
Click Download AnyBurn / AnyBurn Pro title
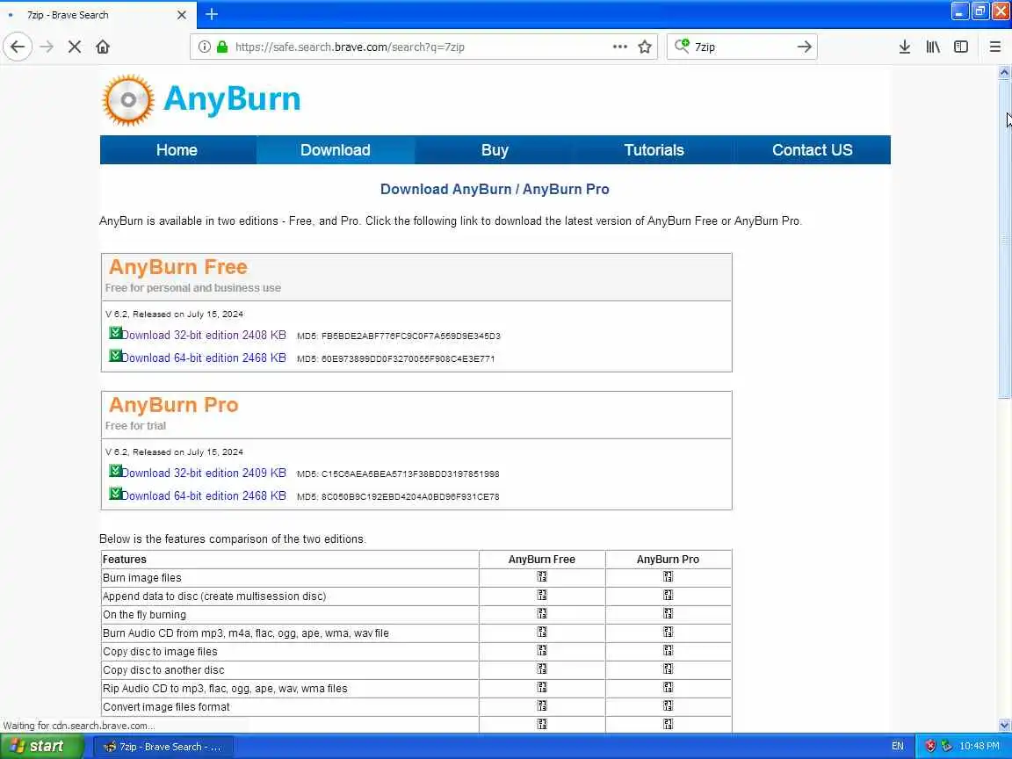pyautogui.click(x=495, y=189)
